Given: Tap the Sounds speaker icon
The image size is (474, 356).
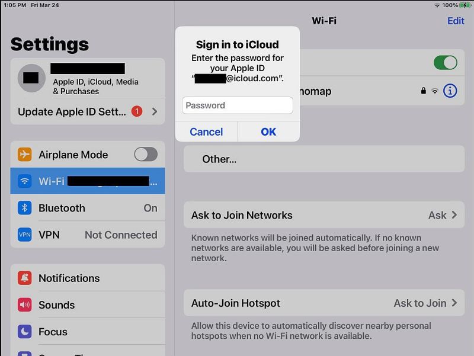Looking at the screenshot, I should (x=24, y=304).
